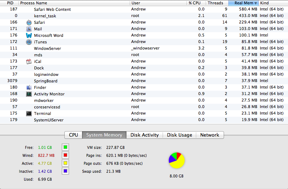Click the Finder face icon
The width and height of the screenshot is (288, 189).
[x=29, y=87]
